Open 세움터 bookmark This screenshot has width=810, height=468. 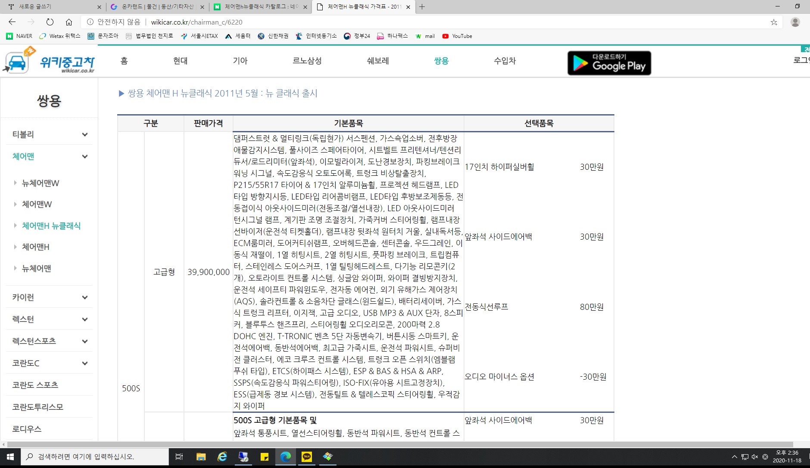(238, 36)
